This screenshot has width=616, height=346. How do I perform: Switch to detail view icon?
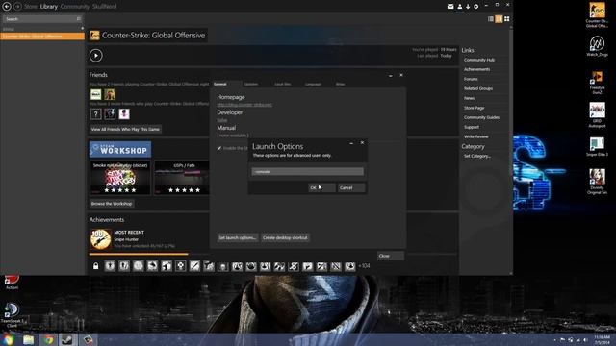(499, 19)
